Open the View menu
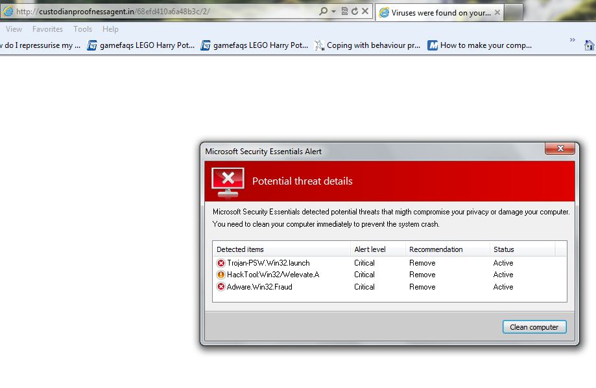This screenshot has height=388, width=596. click(x=14, y=29)
